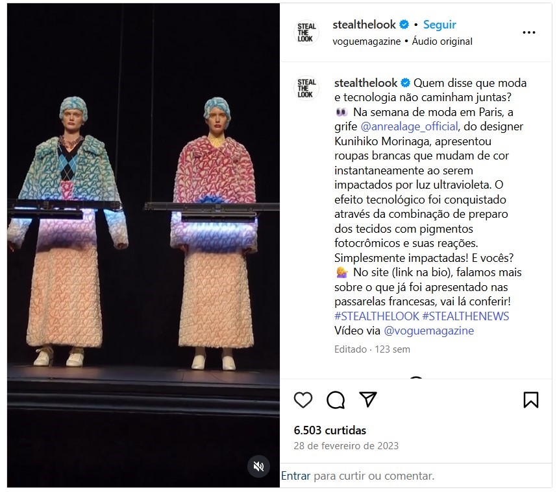The image size is (557, 492).
Task: Open the stealthelook username in the header
Action: click(364, 25)
